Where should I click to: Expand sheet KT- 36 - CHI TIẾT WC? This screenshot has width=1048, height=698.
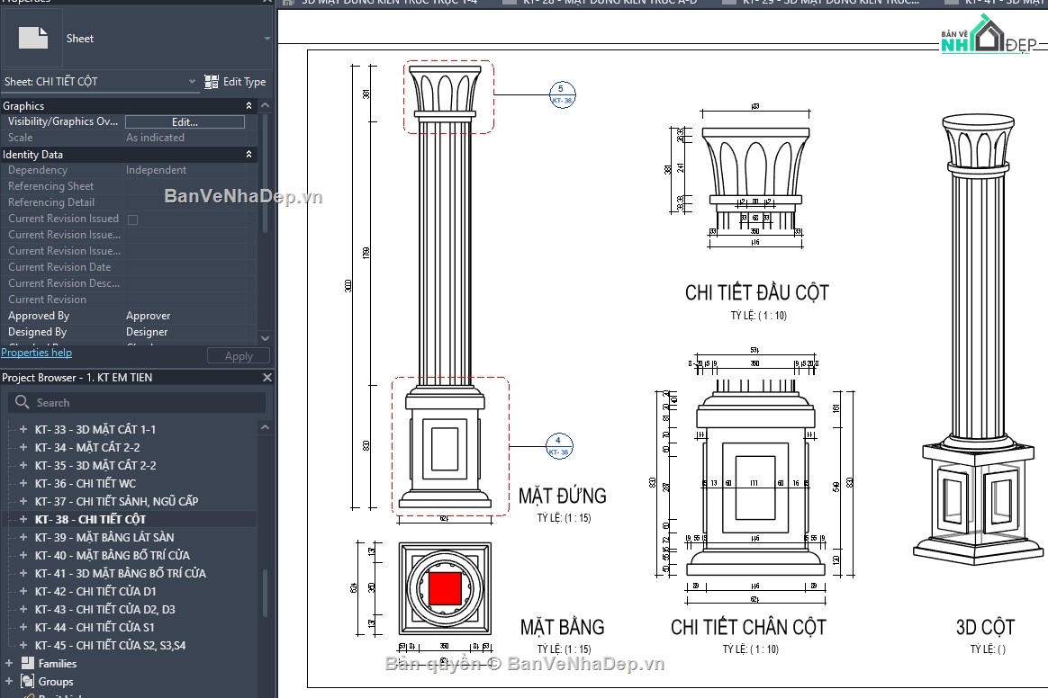click(23, 483)
